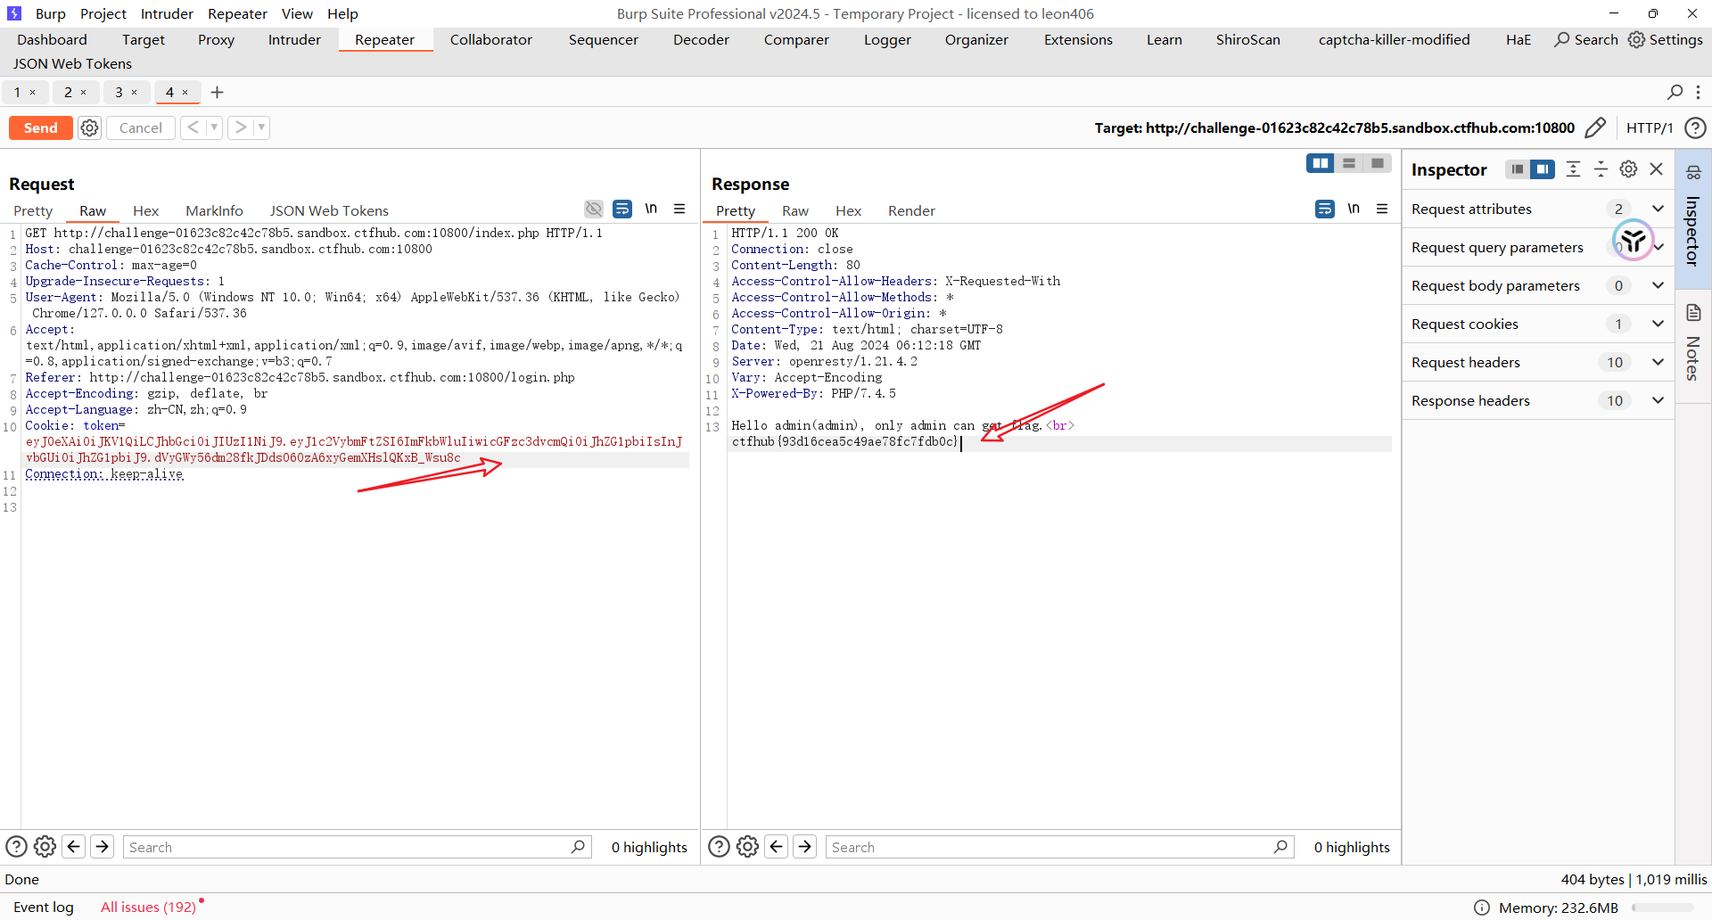Jump to next Request search match
The height and width of the screenshot is (920, 1712).
coord(103,847)
